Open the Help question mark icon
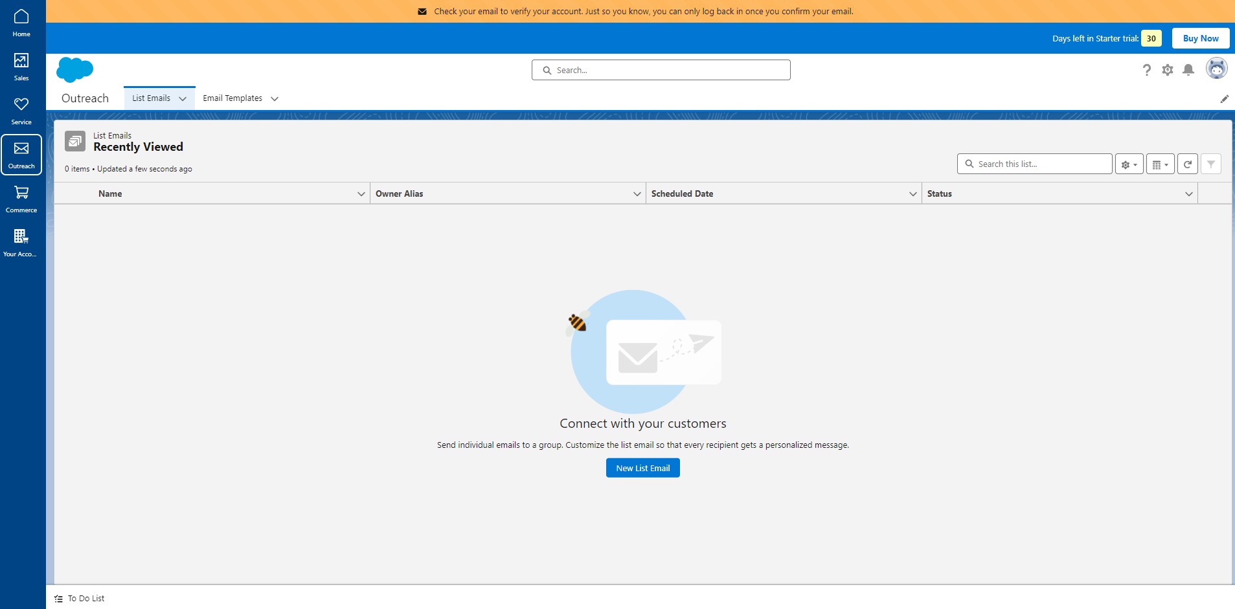The width and height of the screenshot is (1235, 609). pos(1146,70)
